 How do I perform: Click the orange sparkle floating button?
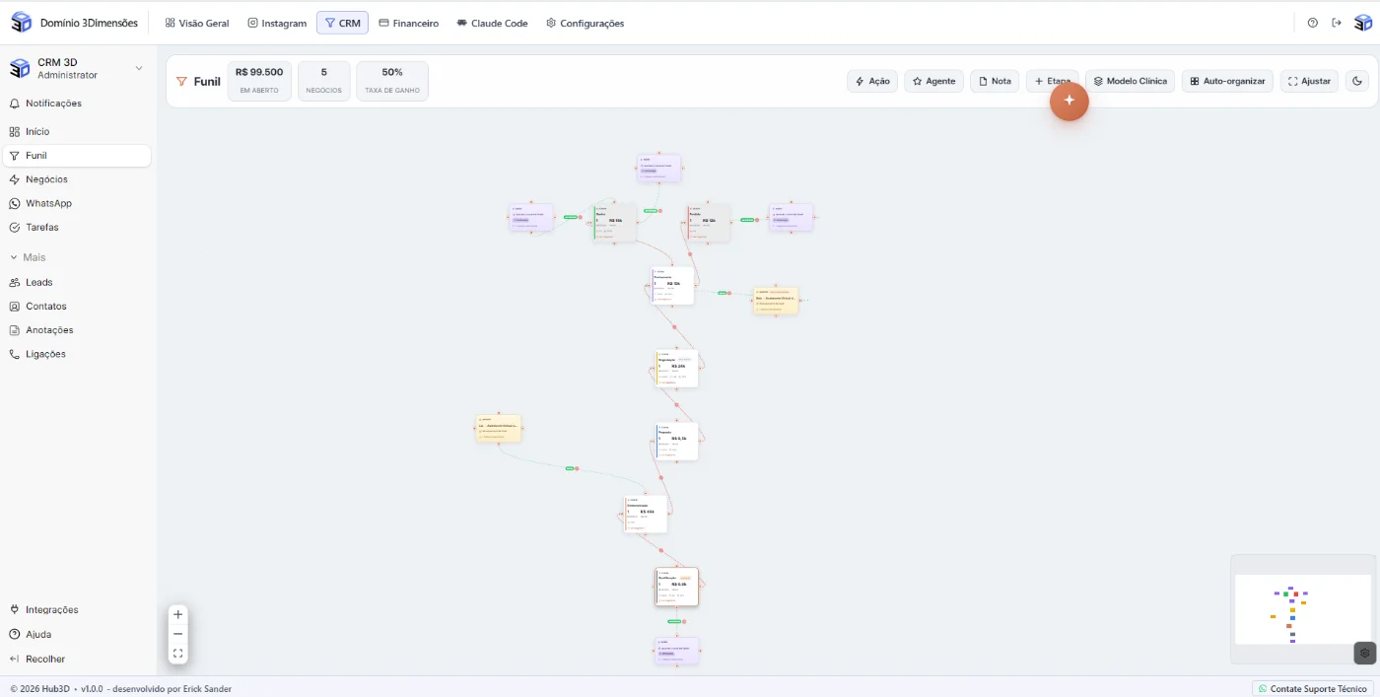[1069, 101]
